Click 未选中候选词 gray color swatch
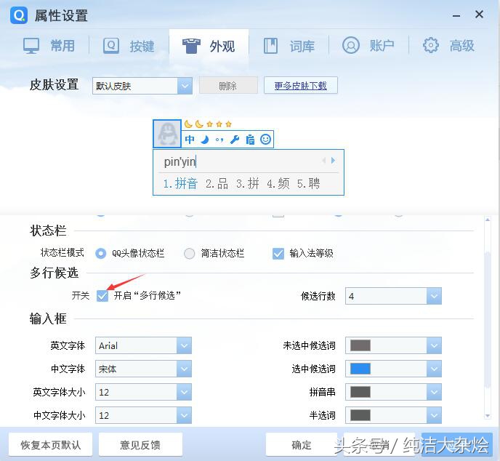Screen dimensions: 500x461 click(360, 345)
